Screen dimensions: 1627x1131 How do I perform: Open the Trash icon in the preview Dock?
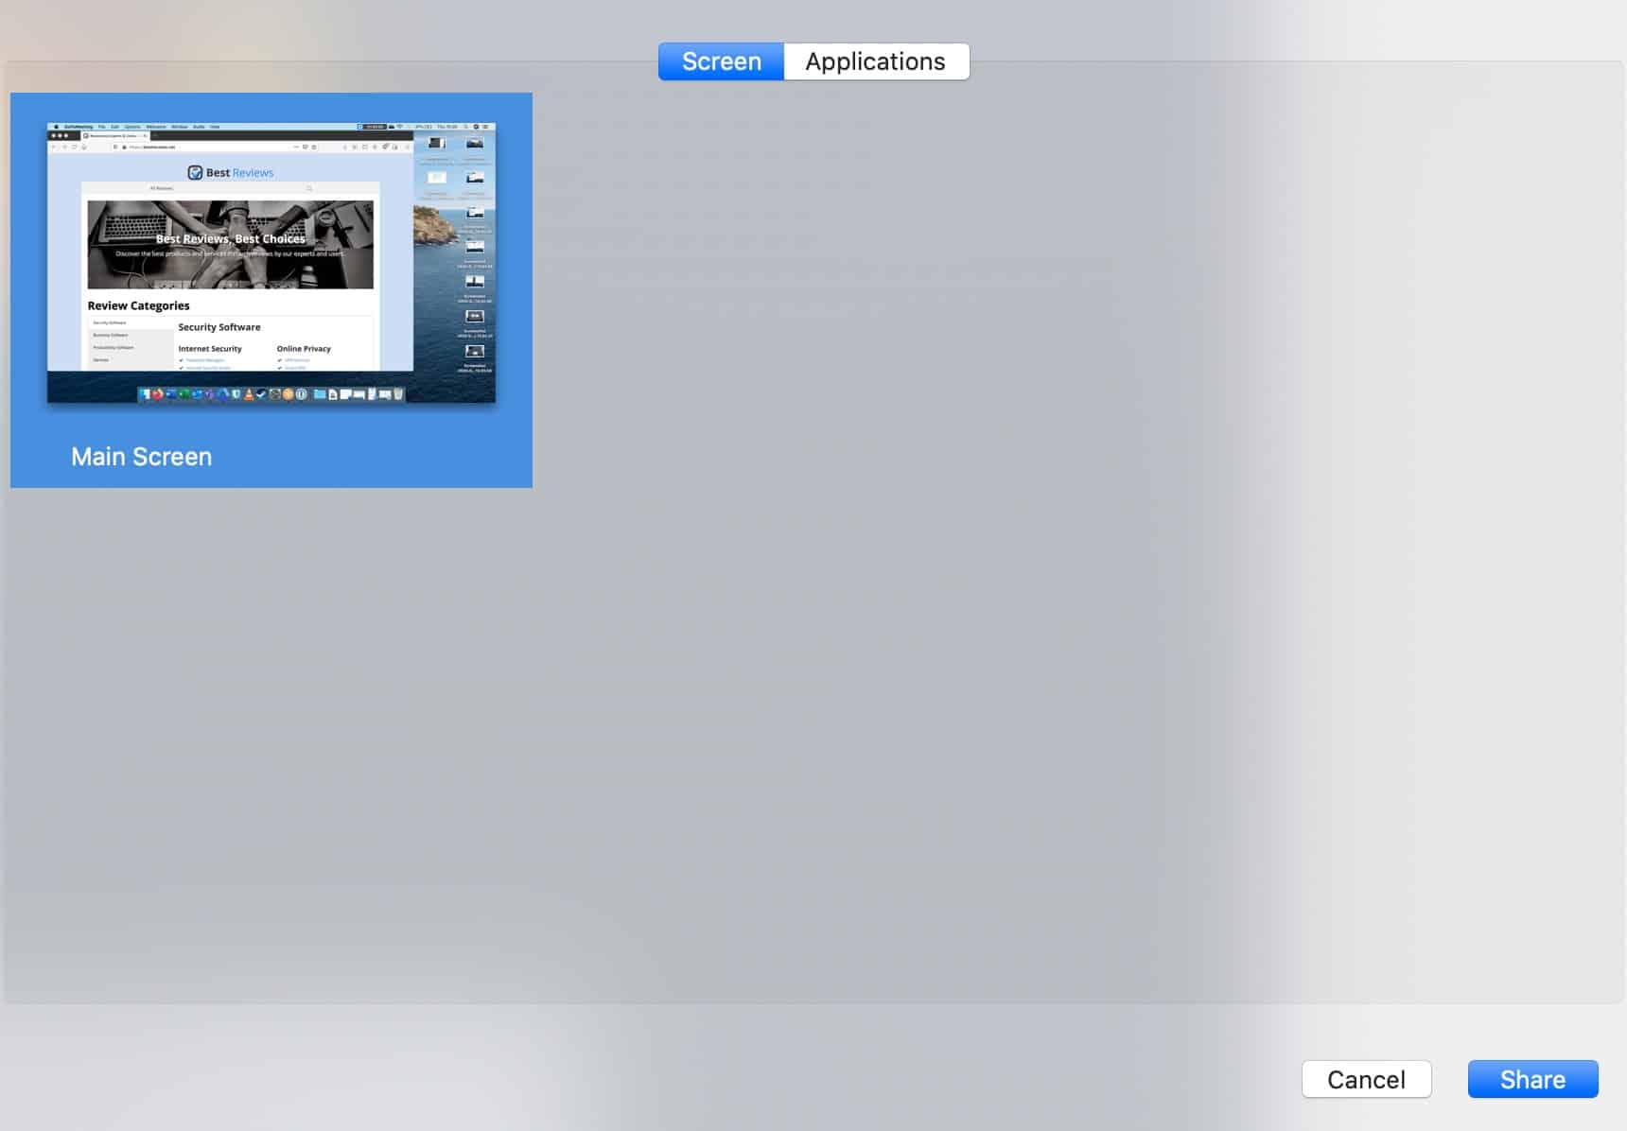click(x=397, y=393)
